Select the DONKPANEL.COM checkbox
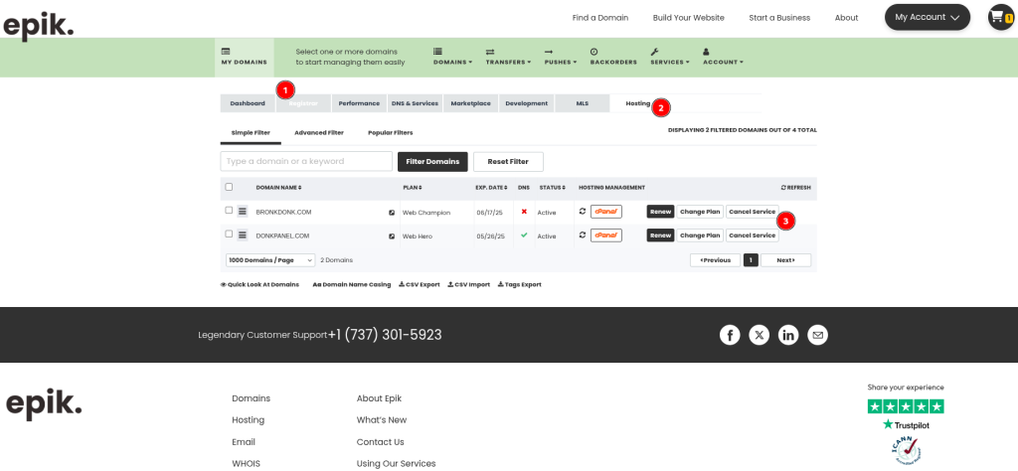 (x=229, y=235)
